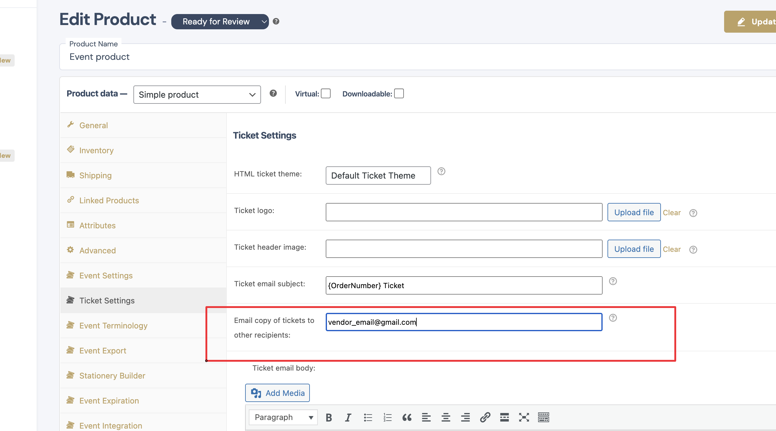Insert Read More tag icon
776x431 pixels.
[x=504, y=417]
